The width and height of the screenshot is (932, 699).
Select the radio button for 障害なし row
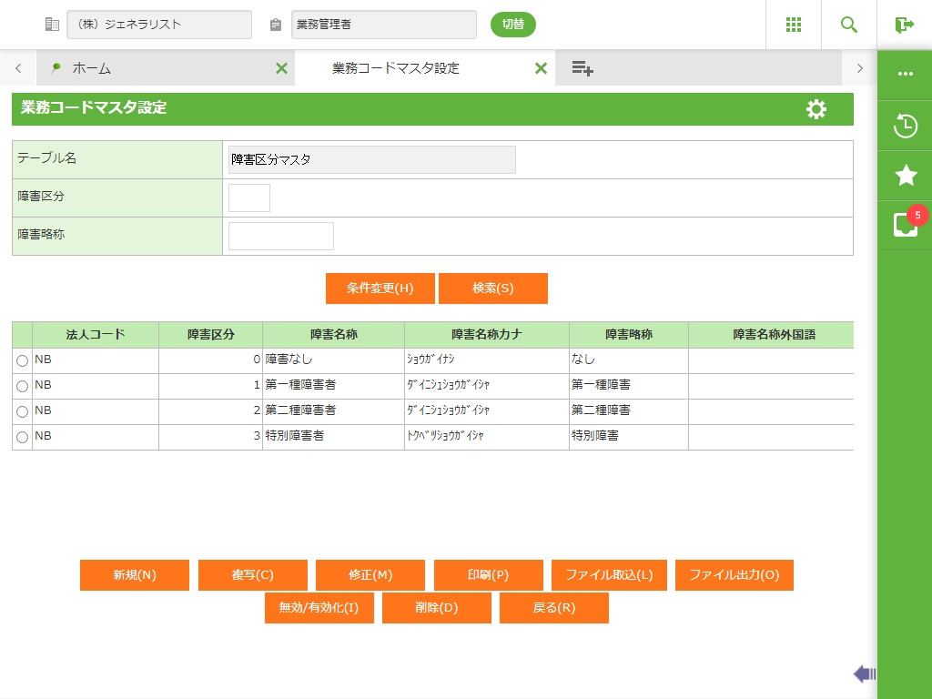(x=23, y=361)
